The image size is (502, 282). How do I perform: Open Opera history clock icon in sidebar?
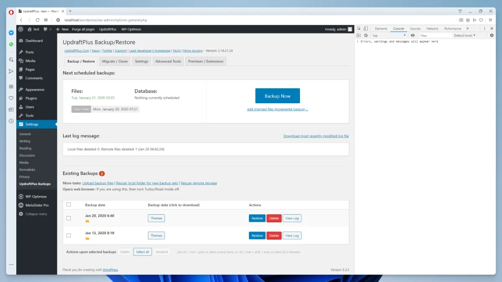[11, 121]
